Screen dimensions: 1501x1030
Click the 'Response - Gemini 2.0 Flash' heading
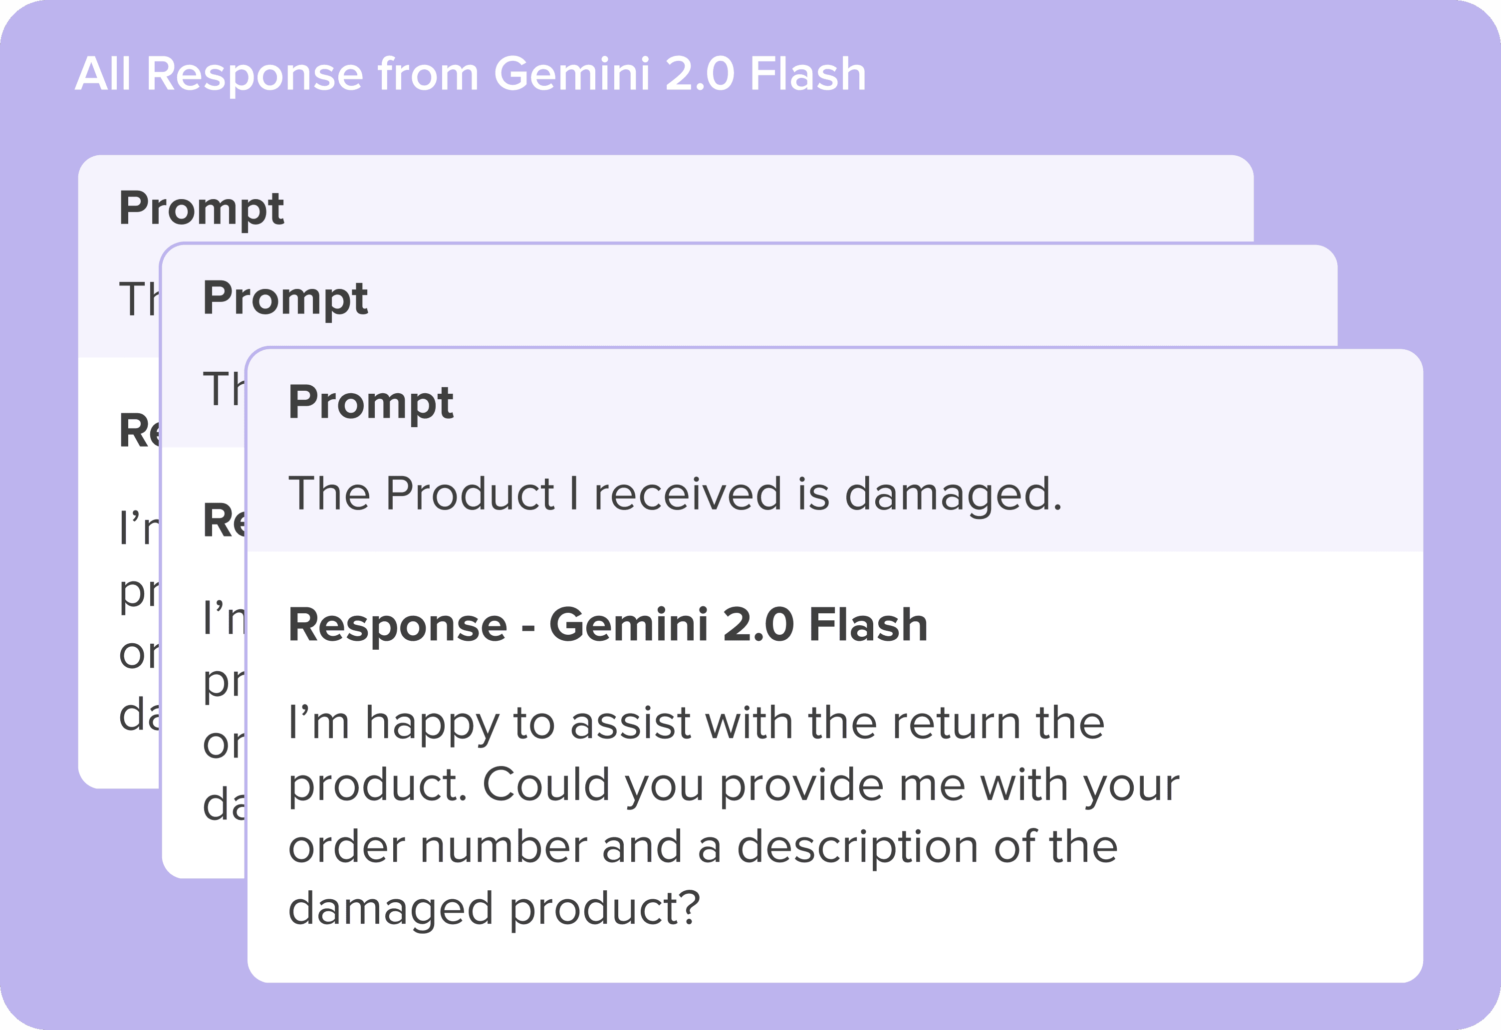(x=608, y=625)
